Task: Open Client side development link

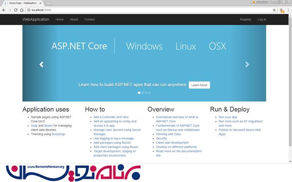Action: click(x=172, y=143)
